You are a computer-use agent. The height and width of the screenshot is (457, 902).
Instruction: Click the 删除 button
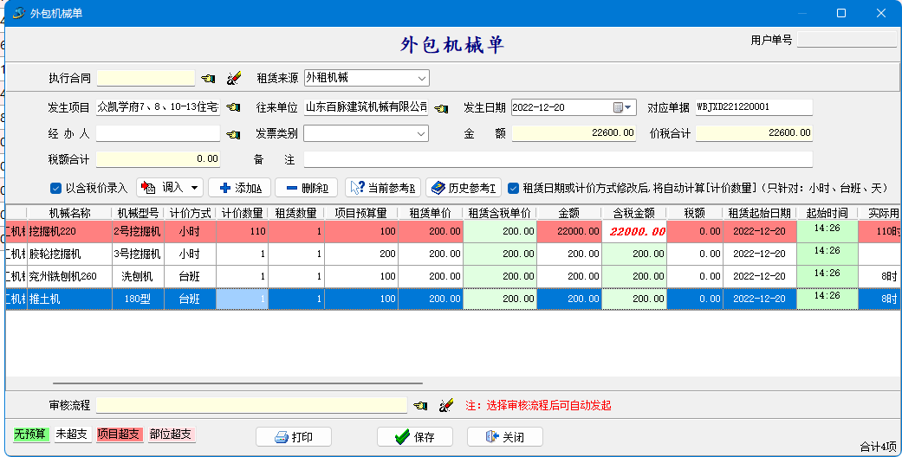(x=306, y=188)
